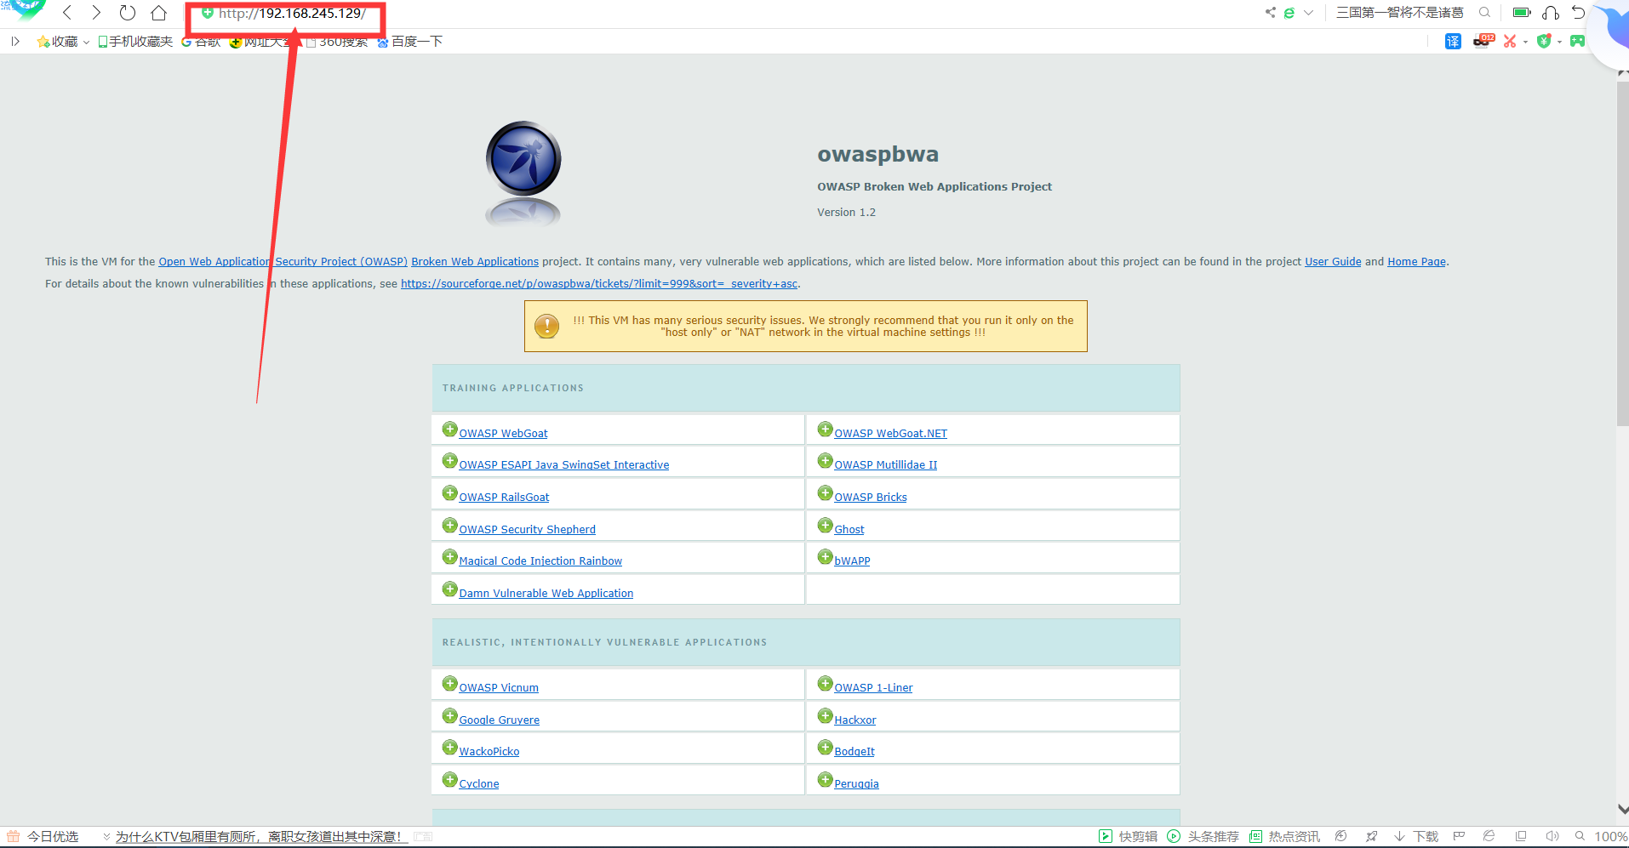The height and width of the screenshot is (848, 1629).
Task: Open the translate extension icon
Action: pyautogui.click(x=1453, y=42)
